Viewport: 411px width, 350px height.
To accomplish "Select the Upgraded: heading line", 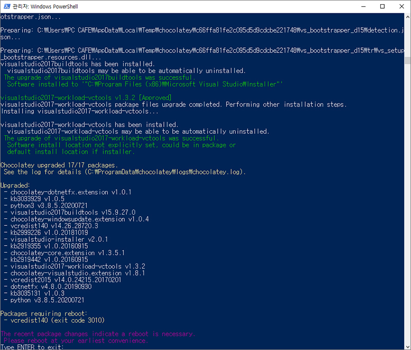I will pyautogui.click(x=15, y=185).
